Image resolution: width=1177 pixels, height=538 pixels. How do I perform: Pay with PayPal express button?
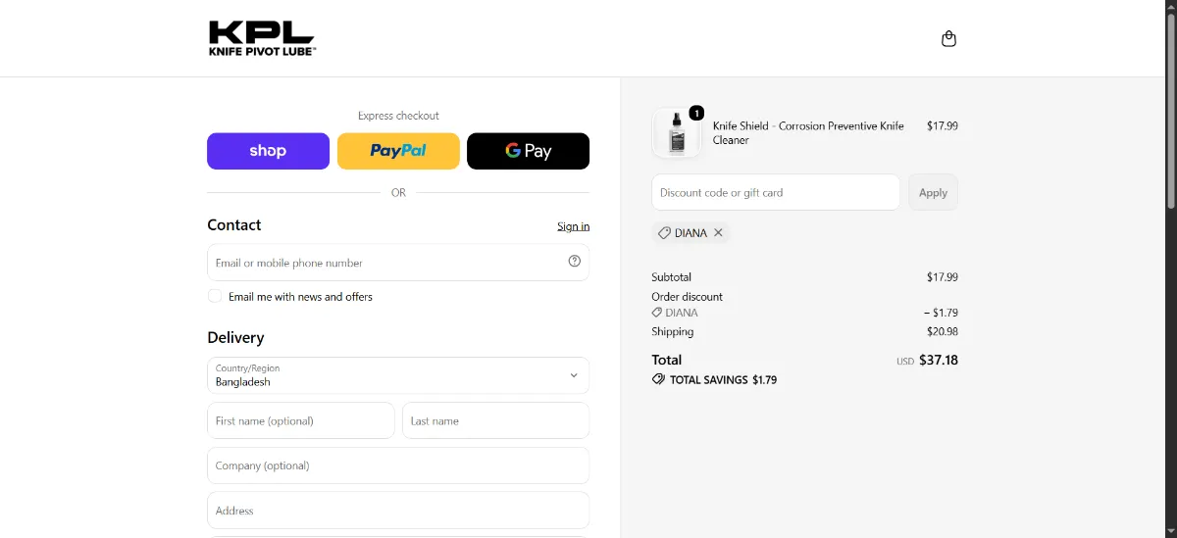(x=398, y=151)
